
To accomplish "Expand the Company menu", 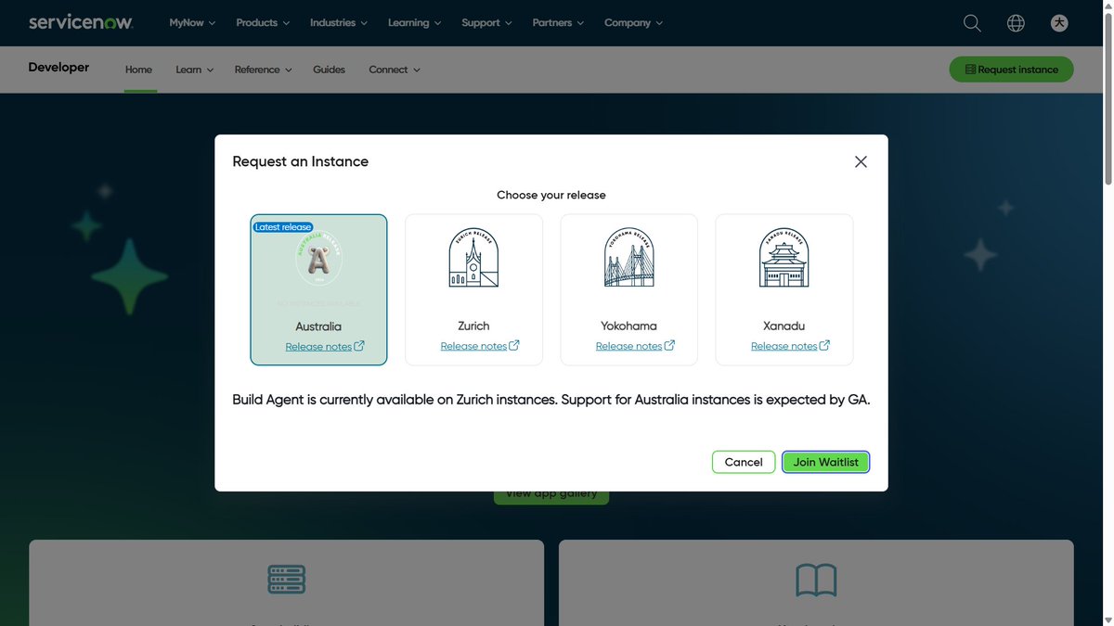I will pyautogui.click(x=634, y=23).
